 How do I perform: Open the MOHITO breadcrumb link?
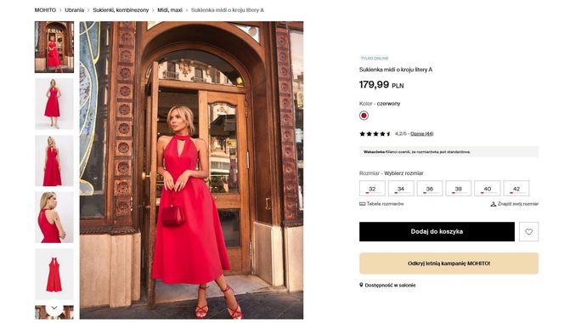coord(45,10)
